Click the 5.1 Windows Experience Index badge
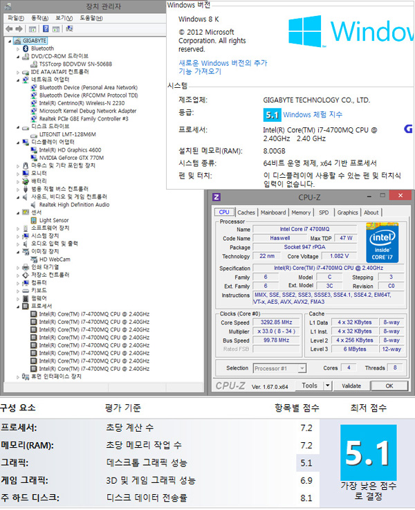This screenshot has height=510, width=415. [x=272, y=115]
